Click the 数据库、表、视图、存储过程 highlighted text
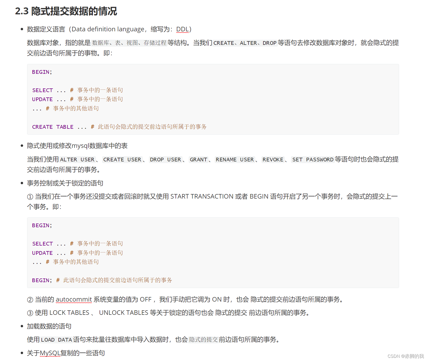The height and width of the screenshot is (361, 428). tap(129, 42)
